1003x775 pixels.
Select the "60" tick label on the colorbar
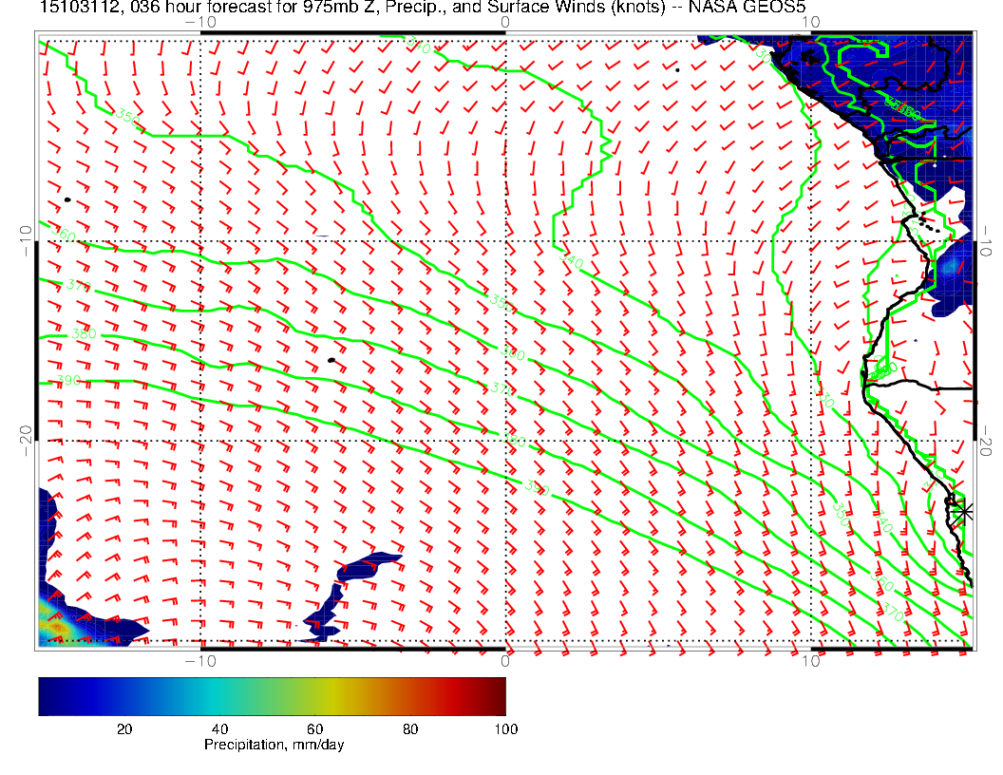click(x=315, y=728)
